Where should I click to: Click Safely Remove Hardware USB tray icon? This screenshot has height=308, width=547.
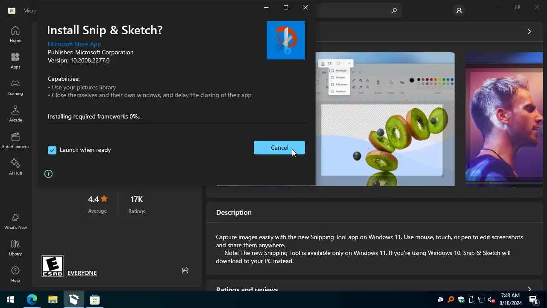click(x=471, y=299)
